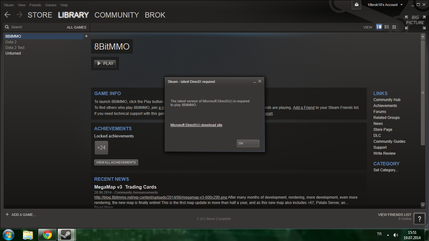Click the search magnifier icon

8,27
